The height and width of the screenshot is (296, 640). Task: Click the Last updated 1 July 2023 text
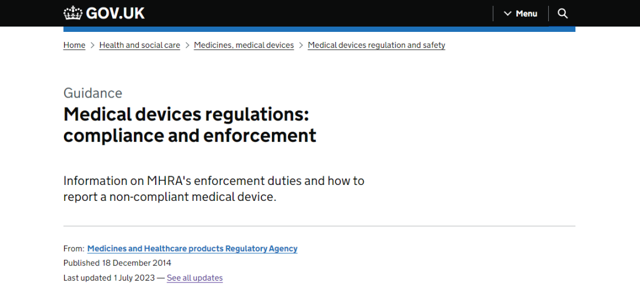(x=109, y=278)
